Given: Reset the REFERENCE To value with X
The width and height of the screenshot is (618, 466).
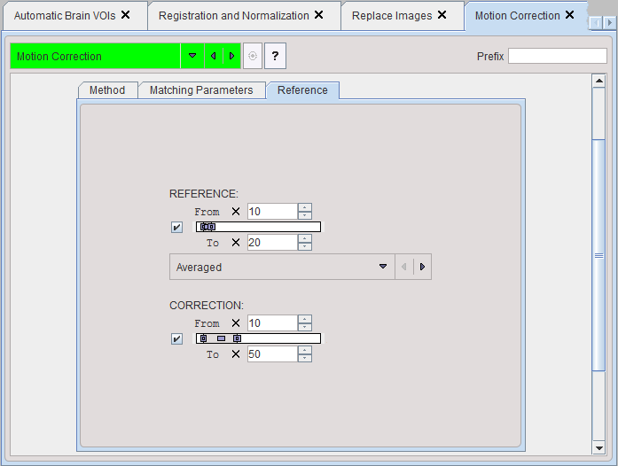Looking at the screenshot, I should [x=236, y=243].
